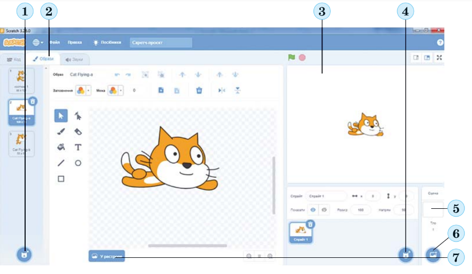
Task: Zoom out the paint canvas
Action: [x=249, y=256]
